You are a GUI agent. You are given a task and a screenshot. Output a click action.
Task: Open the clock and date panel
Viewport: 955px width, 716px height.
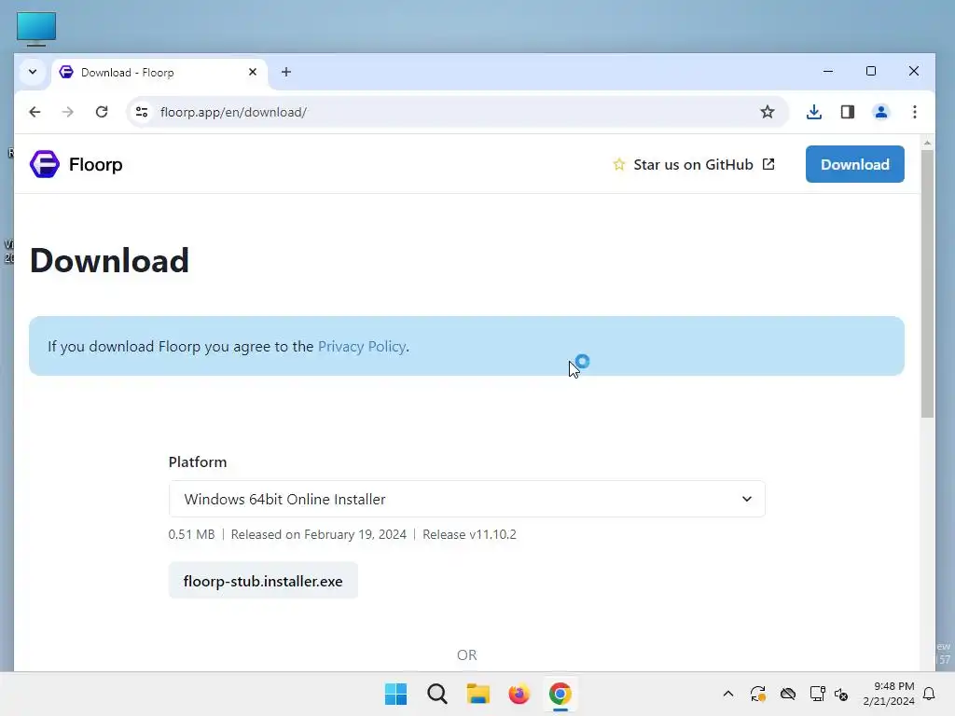coord(889,694)
